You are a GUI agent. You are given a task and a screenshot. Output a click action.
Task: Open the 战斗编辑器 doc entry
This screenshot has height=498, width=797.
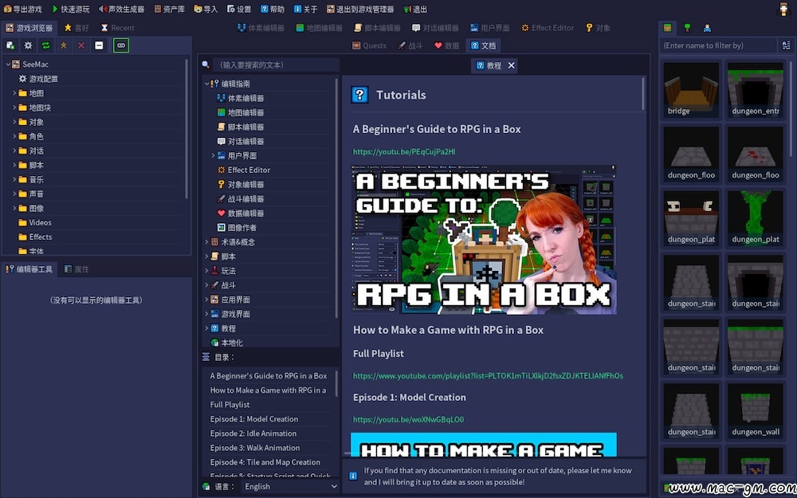[x=240, y=198]
